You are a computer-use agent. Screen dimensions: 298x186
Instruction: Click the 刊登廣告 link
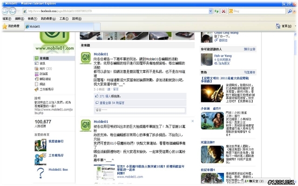(x=250, y=72)
